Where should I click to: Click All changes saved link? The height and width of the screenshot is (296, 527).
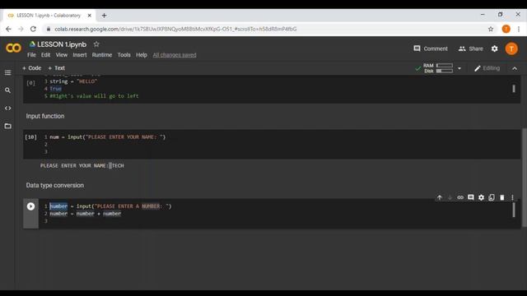coord(175,55)
